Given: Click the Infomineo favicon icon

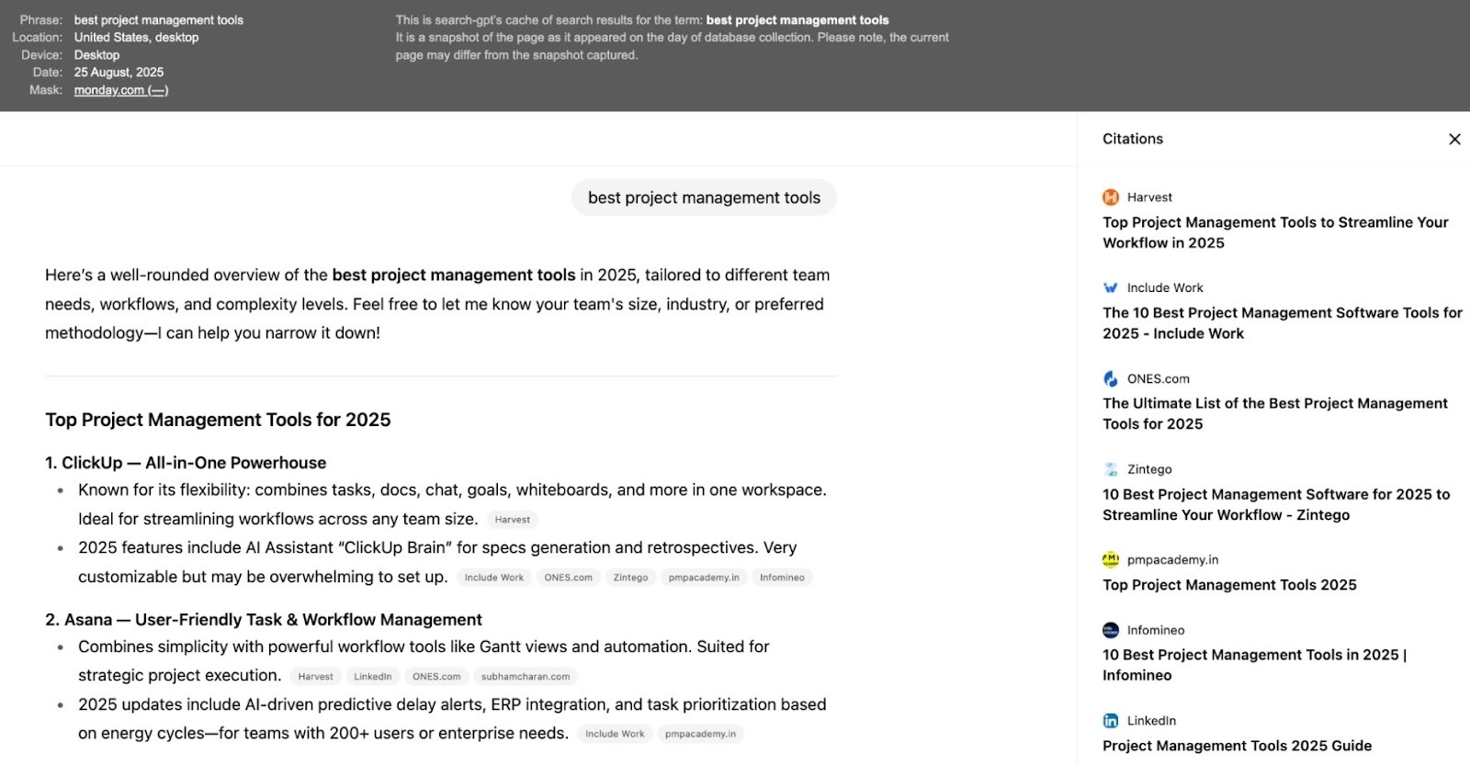Looking at the screenshot, I should tap(1111, 631).
